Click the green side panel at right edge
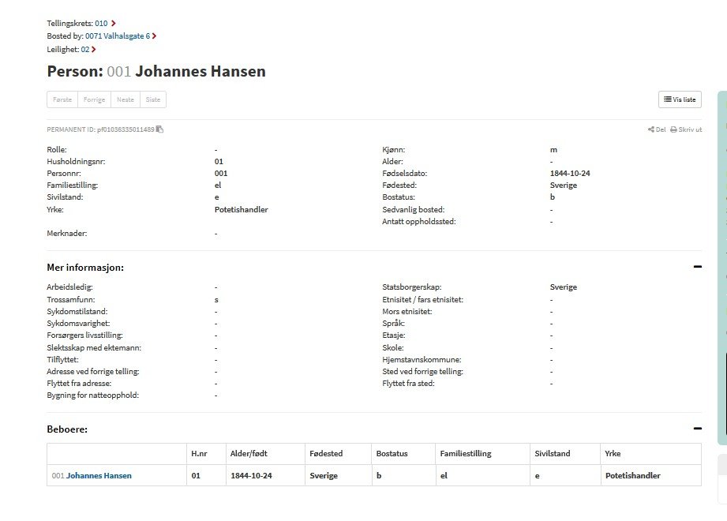Screen dimensions: 727x521 click(721, 268)
